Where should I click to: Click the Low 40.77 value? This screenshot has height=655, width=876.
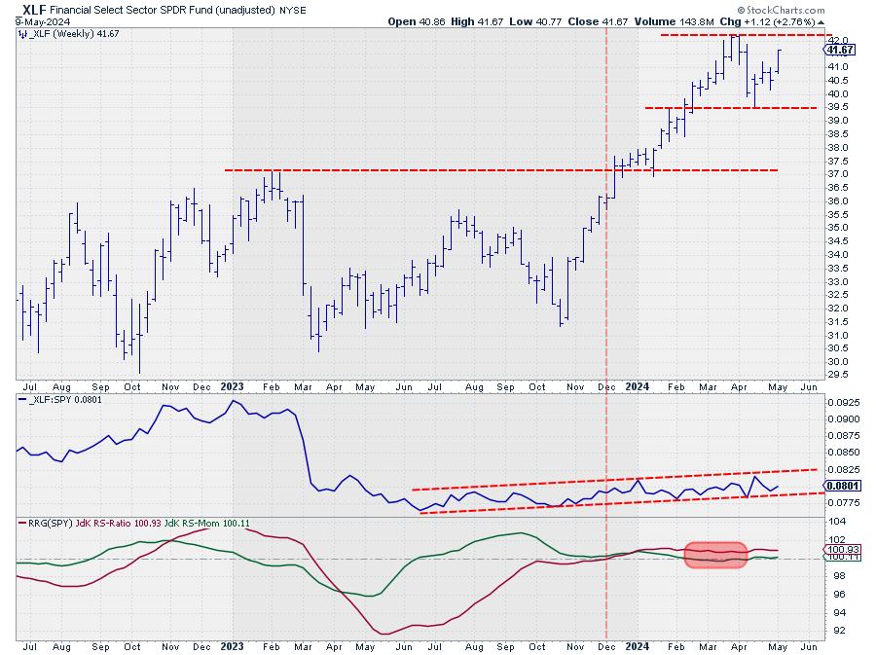click(x=534, y=21)
